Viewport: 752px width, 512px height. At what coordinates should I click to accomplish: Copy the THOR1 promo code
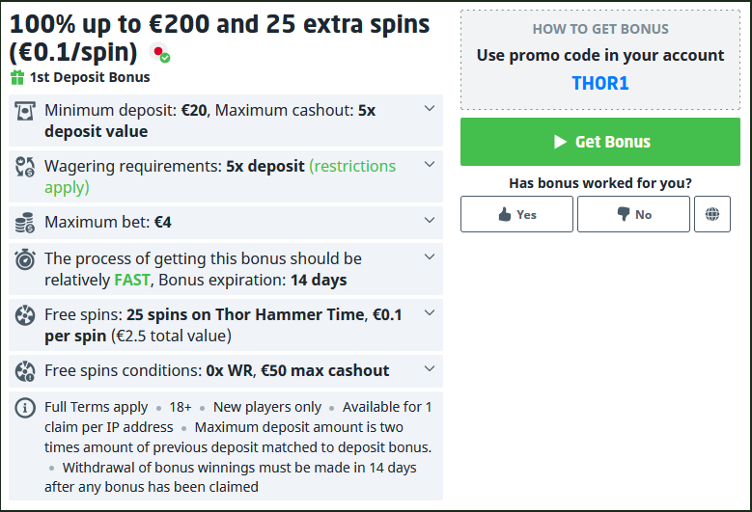point(600,84)
